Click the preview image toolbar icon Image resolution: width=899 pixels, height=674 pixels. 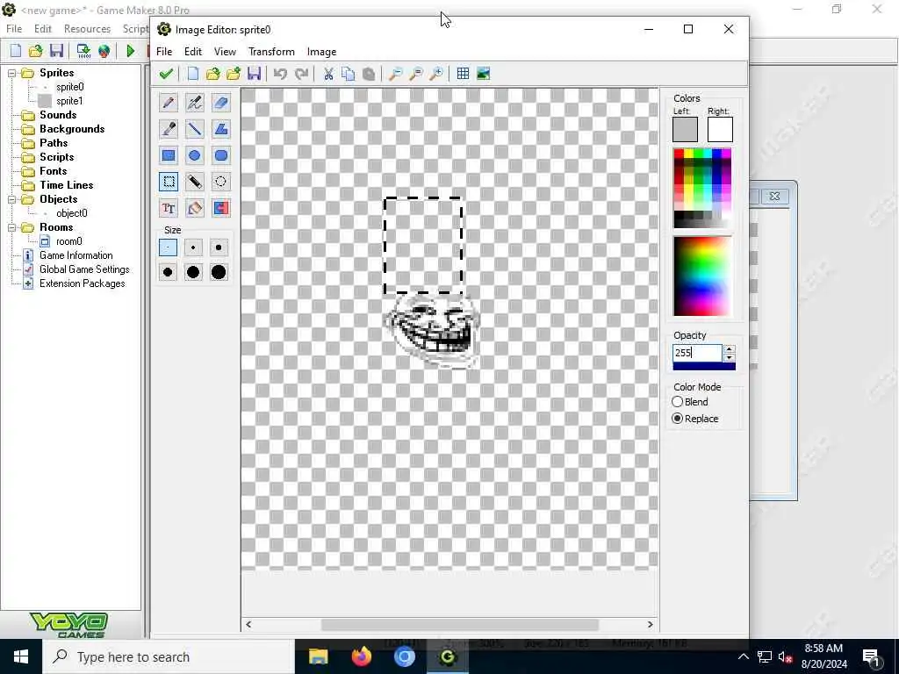484,74
